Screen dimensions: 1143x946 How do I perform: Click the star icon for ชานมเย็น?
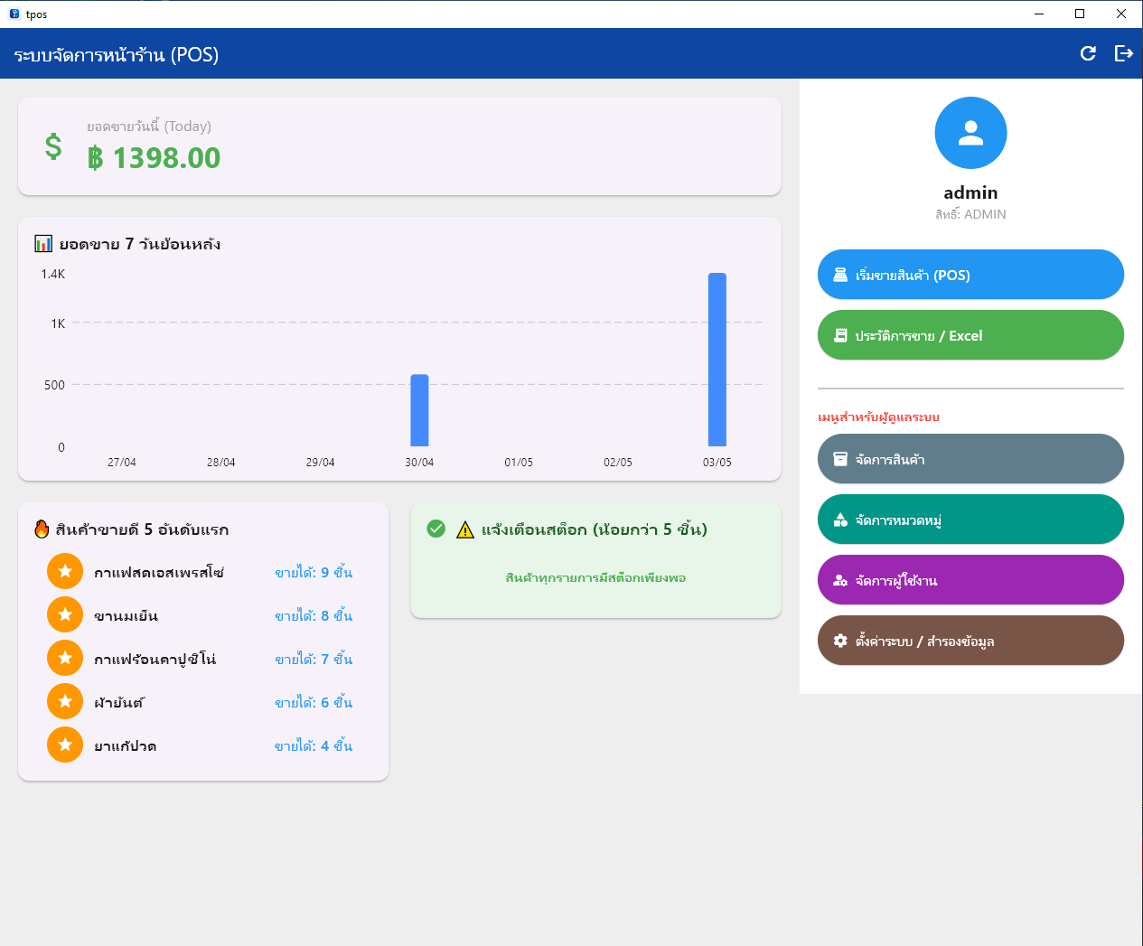pos(65,614)
